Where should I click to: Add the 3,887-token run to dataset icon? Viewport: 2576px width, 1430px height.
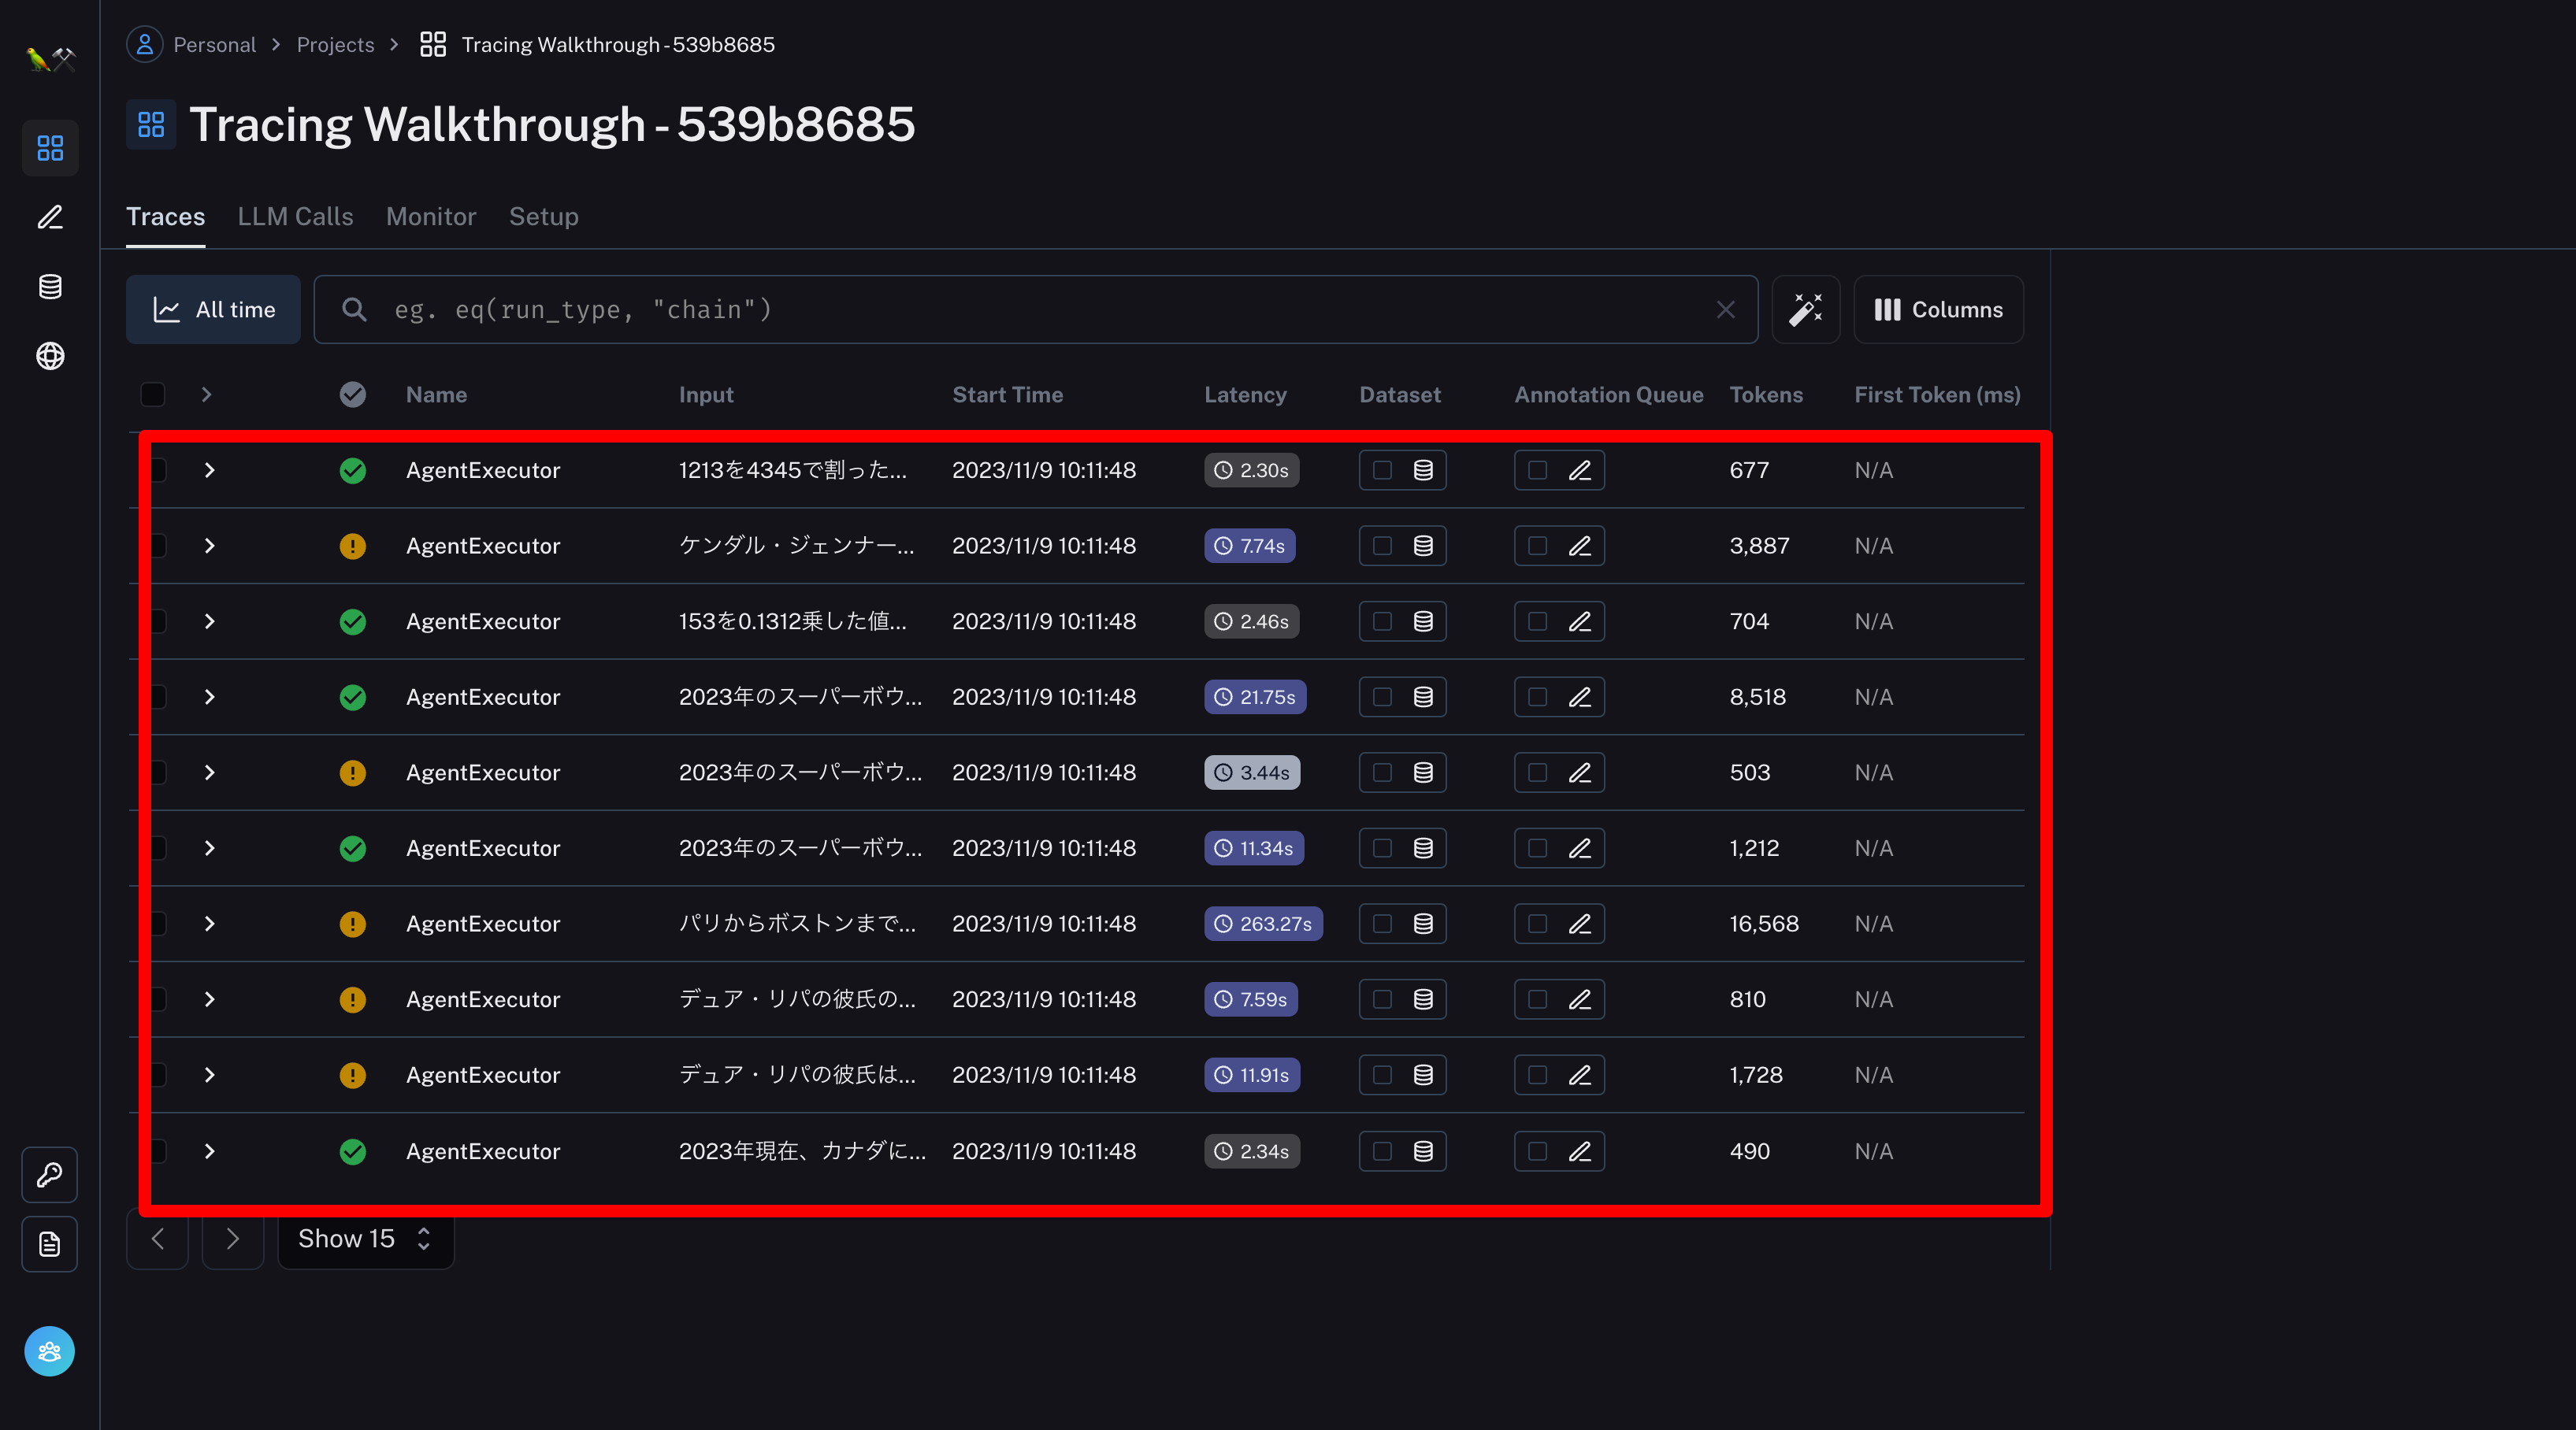tap(1423, 546)
